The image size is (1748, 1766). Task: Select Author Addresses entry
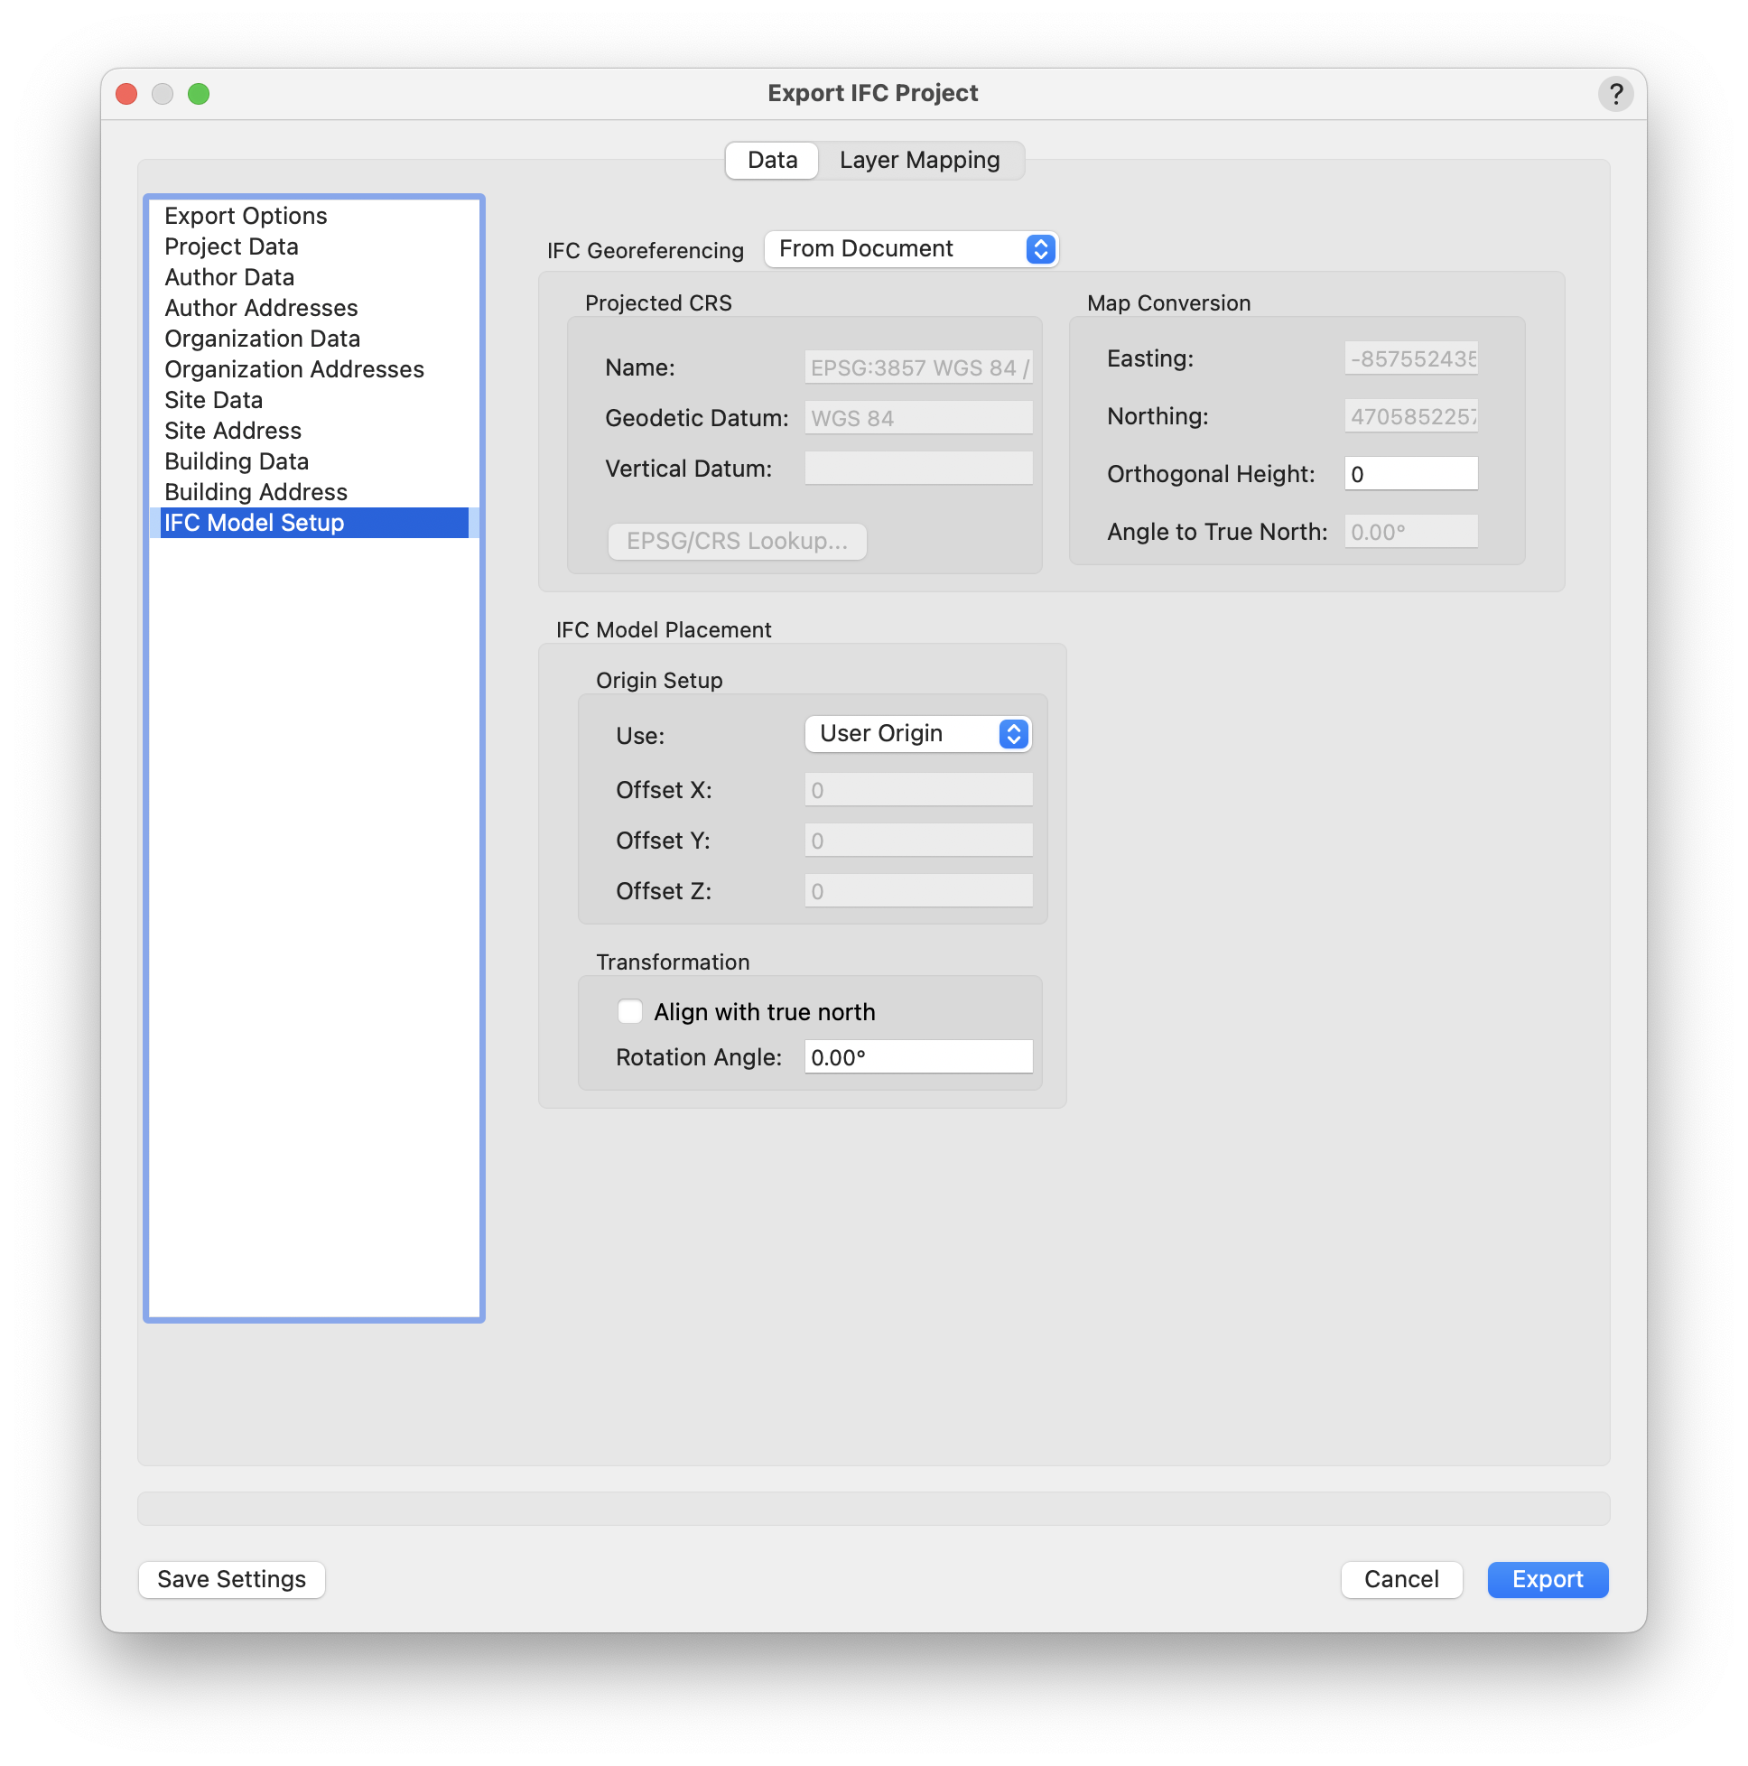click(261, 308)
